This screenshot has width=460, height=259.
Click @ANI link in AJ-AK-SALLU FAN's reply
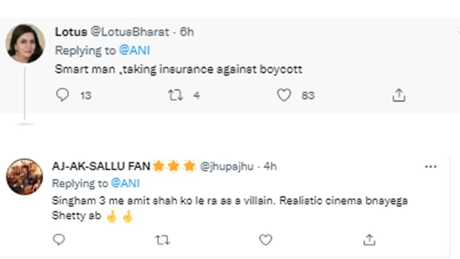coord(125,183)
